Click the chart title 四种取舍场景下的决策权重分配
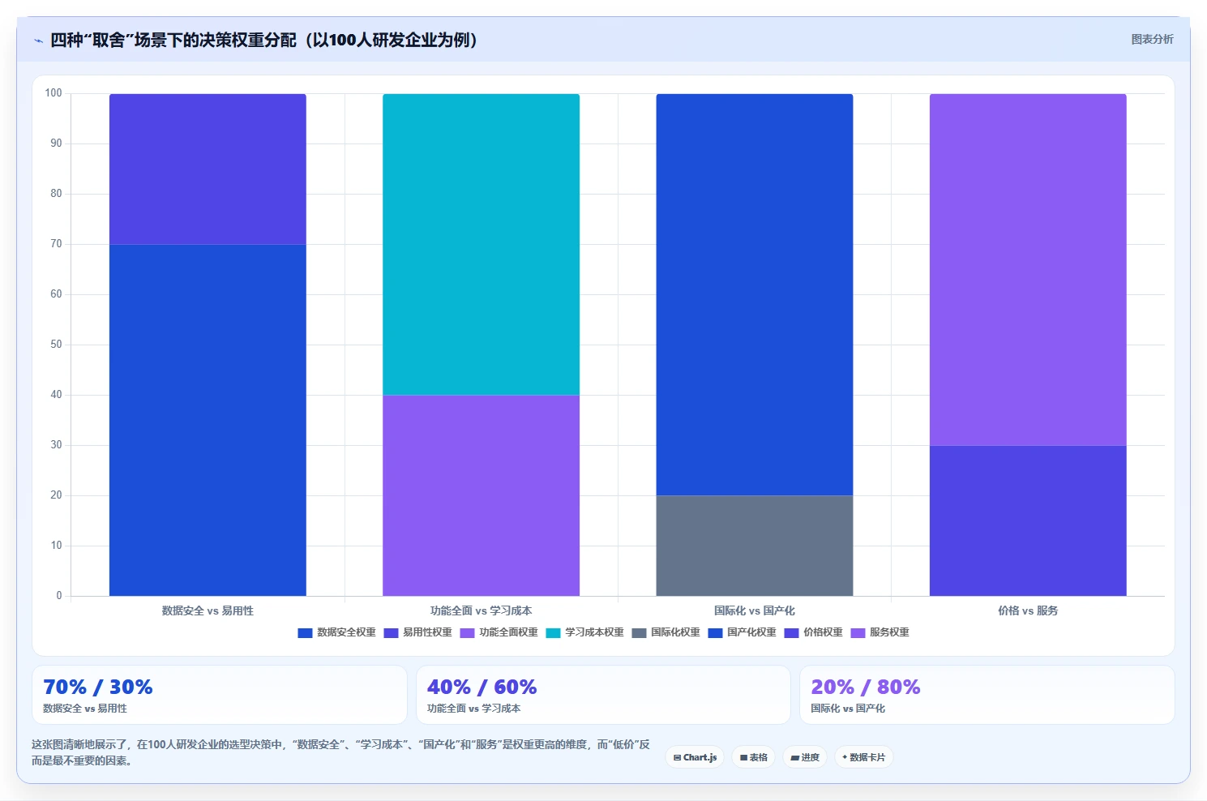The image size is (1207, 801). (264, 40)
